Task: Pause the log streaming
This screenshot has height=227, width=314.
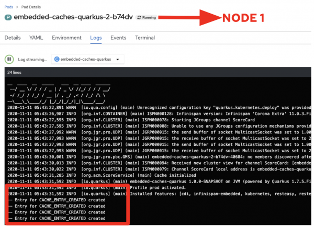Action: tap(9, 60)
